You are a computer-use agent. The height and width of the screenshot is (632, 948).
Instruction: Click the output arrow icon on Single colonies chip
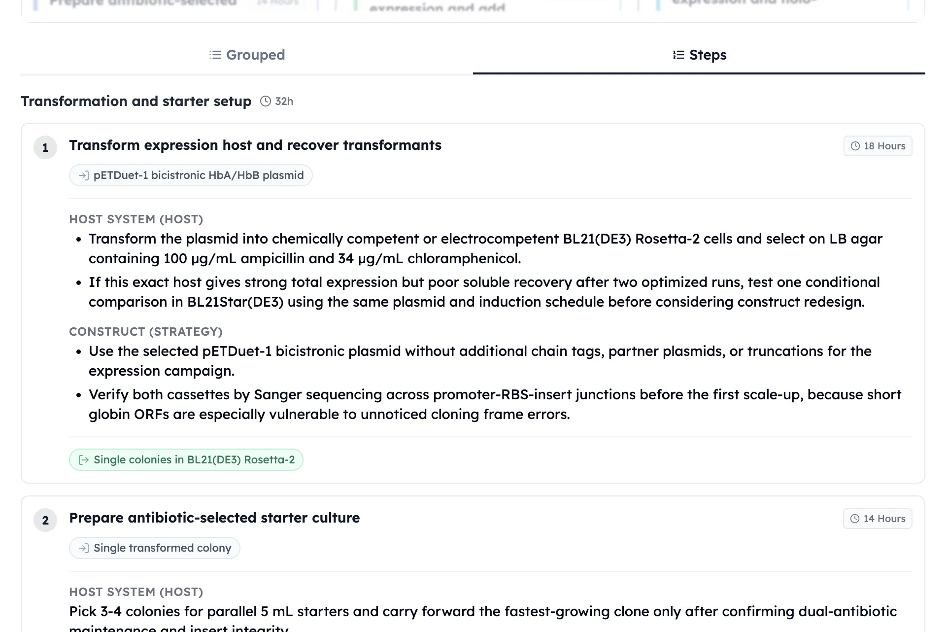[84, 460]
